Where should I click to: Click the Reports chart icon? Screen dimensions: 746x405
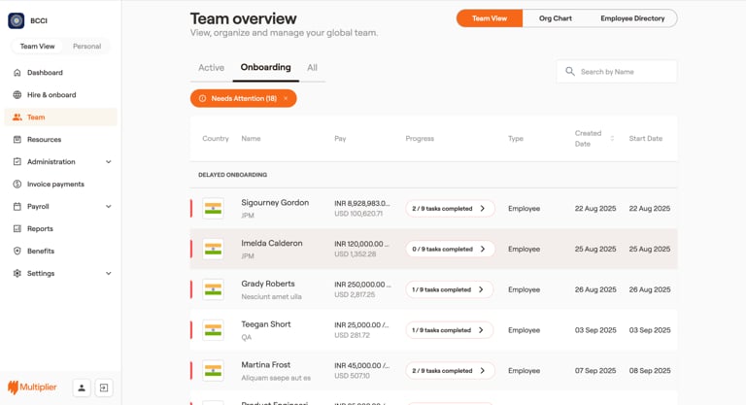(x=17, y=228)
